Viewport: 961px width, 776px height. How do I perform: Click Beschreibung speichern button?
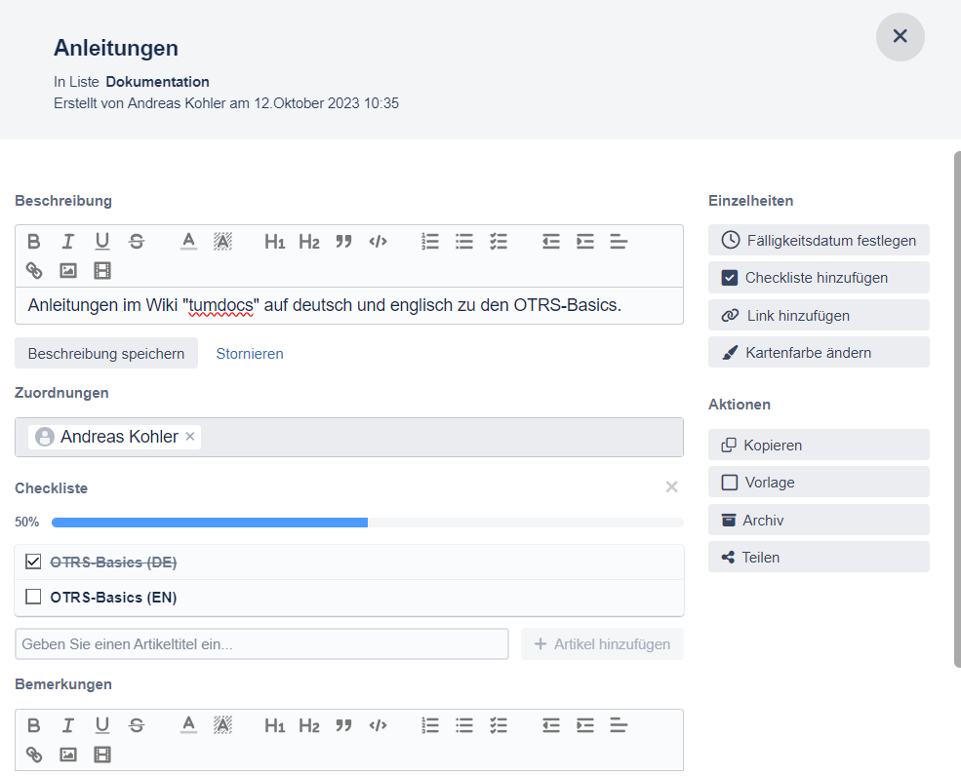point(106,354)
